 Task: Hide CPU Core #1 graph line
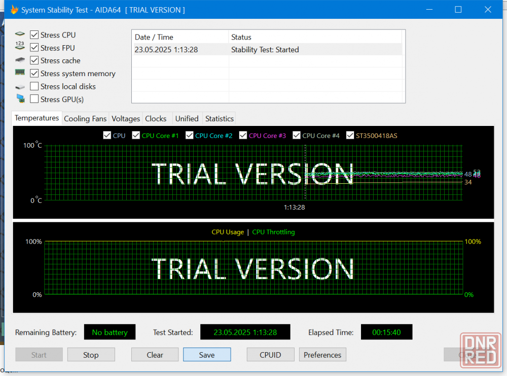tap(136, 135)
